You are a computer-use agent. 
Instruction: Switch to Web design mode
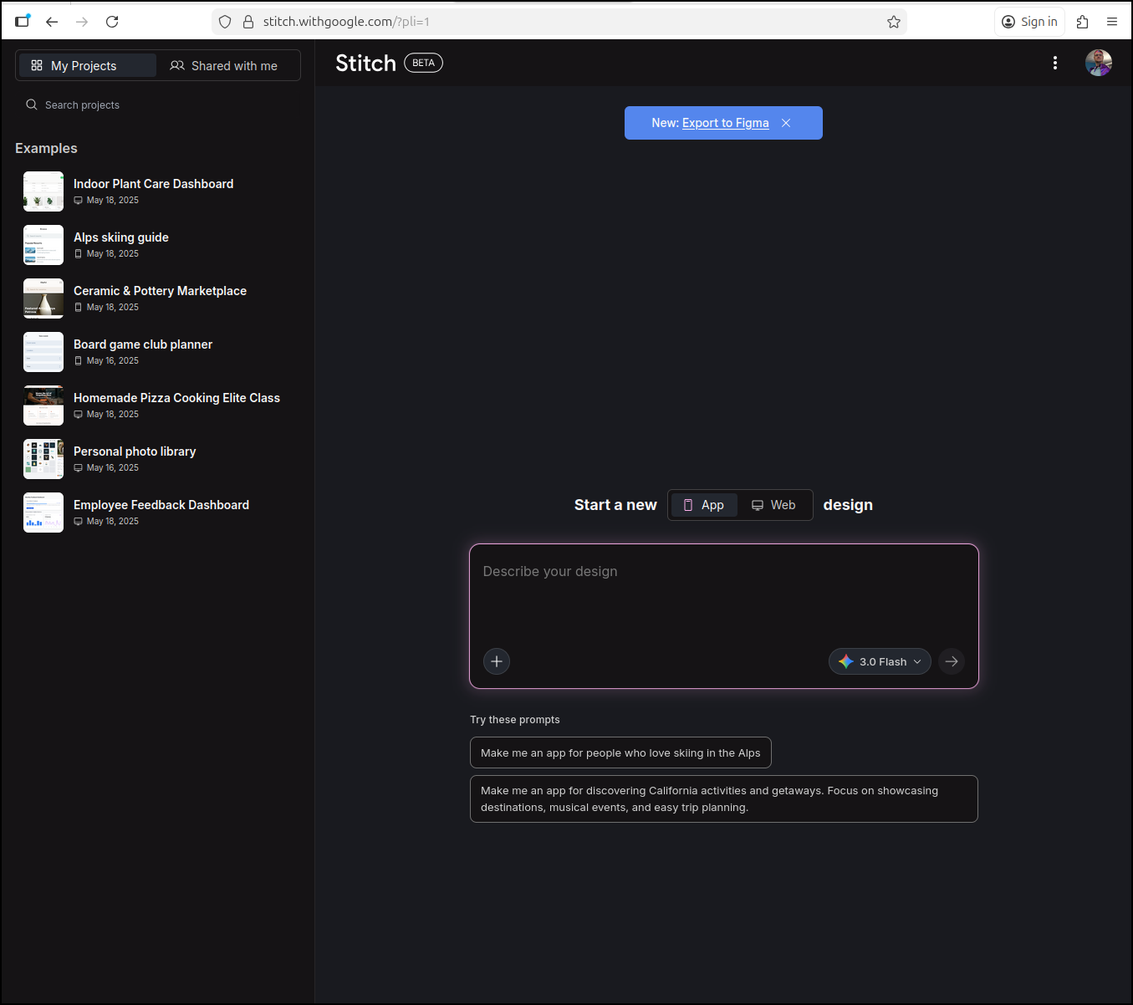point(774,505)
